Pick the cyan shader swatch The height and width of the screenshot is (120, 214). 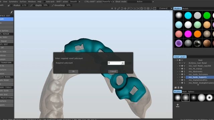tap(188, 15)
